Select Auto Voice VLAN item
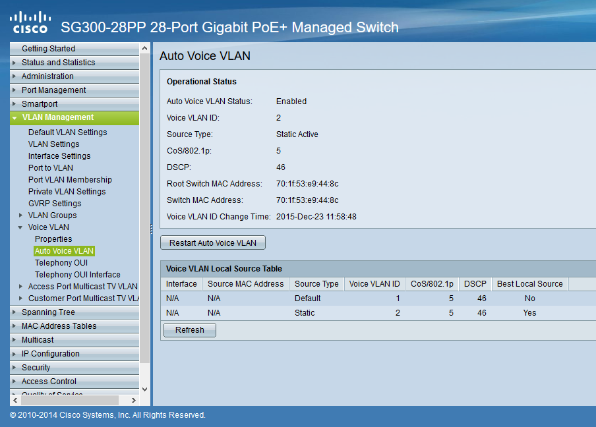 click(64, 250)
